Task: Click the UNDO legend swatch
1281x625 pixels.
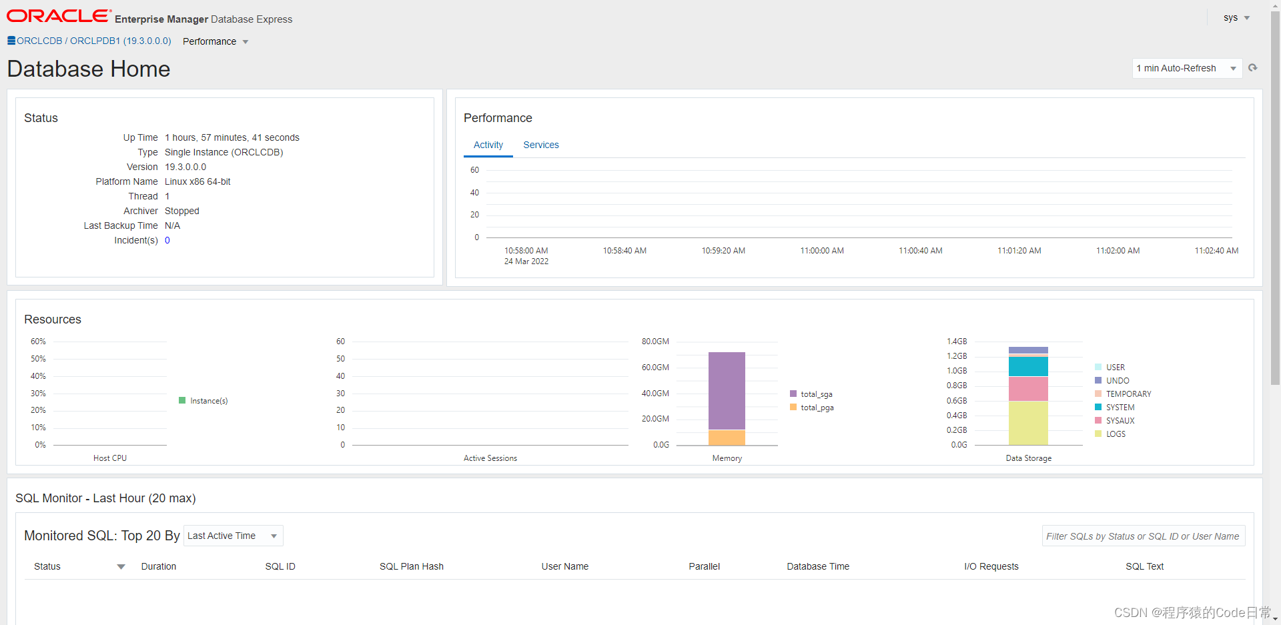Action: tap(1098, 380)
